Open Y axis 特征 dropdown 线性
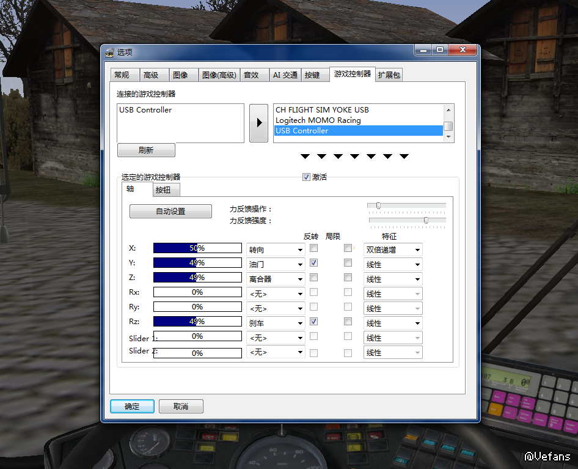This screenshot has width=578, height=469. [x=393, y=265]
